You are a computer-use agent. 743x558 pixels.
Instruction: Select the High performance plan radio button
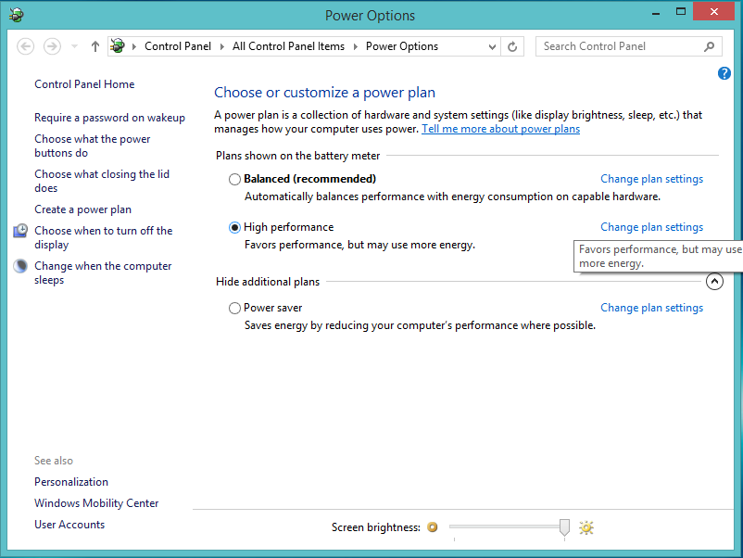[x=234, y=228]
